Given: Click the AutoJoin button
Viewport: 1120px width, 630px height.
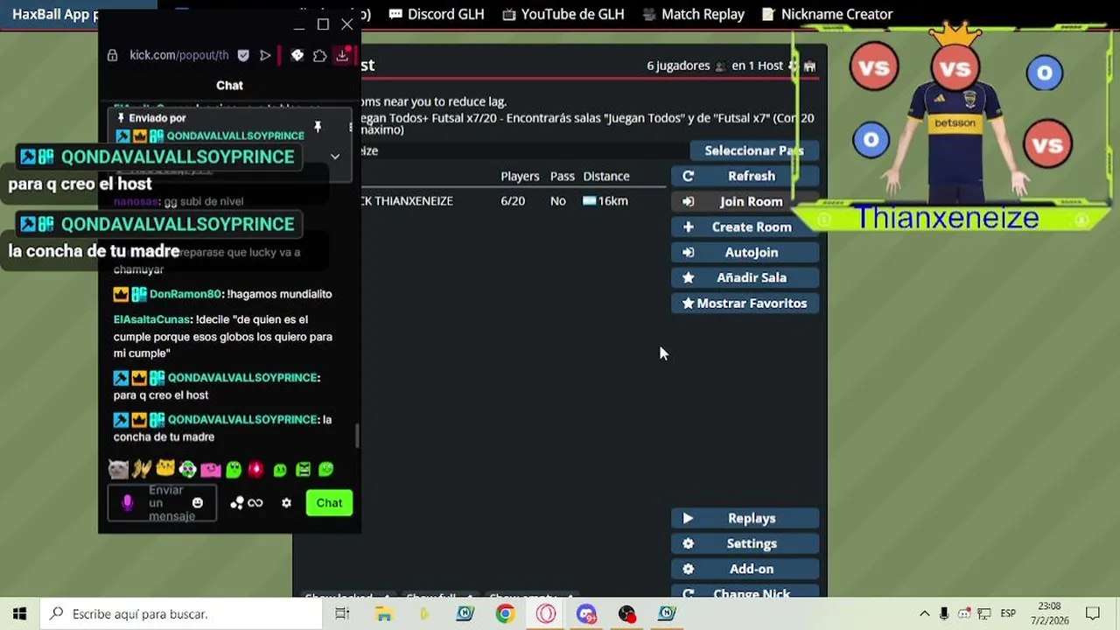Looking at the screenshot, I should point(745,252).
